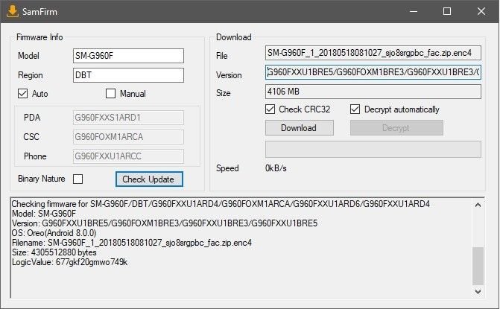
Task: Click the '0kB/s' speed value
Action: (276, 168)
